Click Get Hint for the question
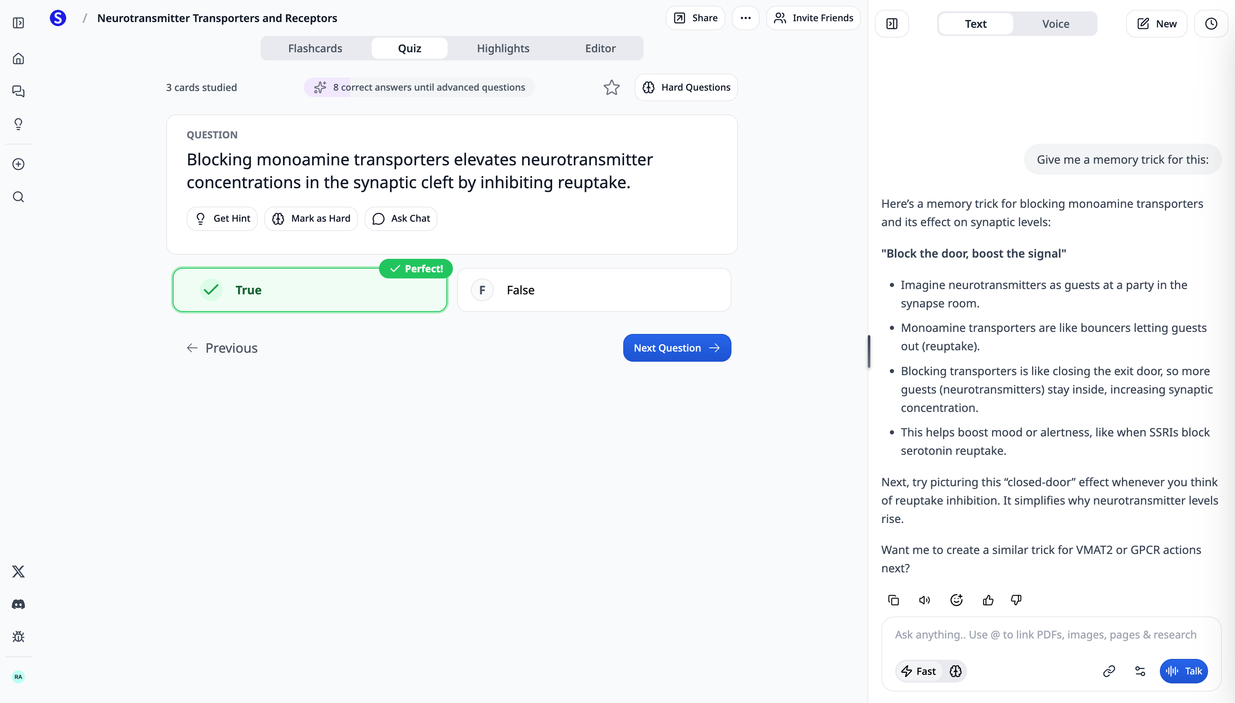Screen dimensions: 1235x703 (222, 218)
